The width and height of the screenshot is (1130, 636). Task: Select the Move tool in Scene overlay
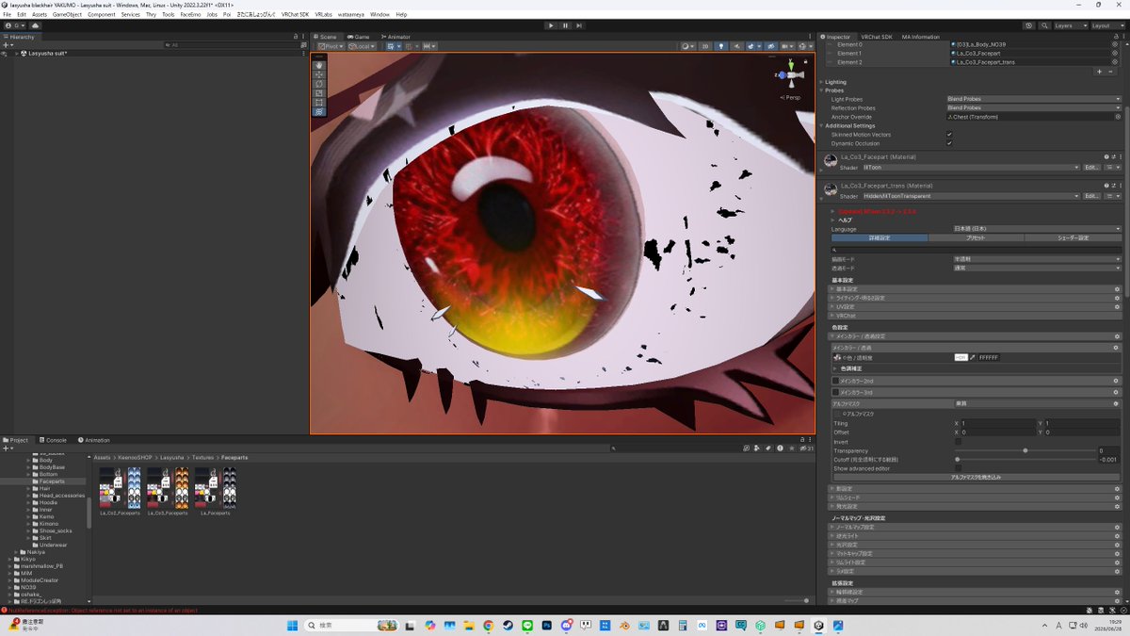pyautogui.click(x=319, y=73)
